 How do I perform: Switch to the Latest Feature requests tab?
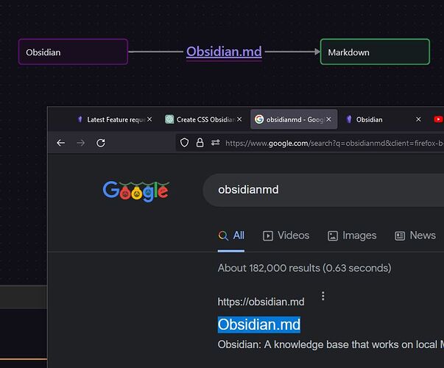112,119
